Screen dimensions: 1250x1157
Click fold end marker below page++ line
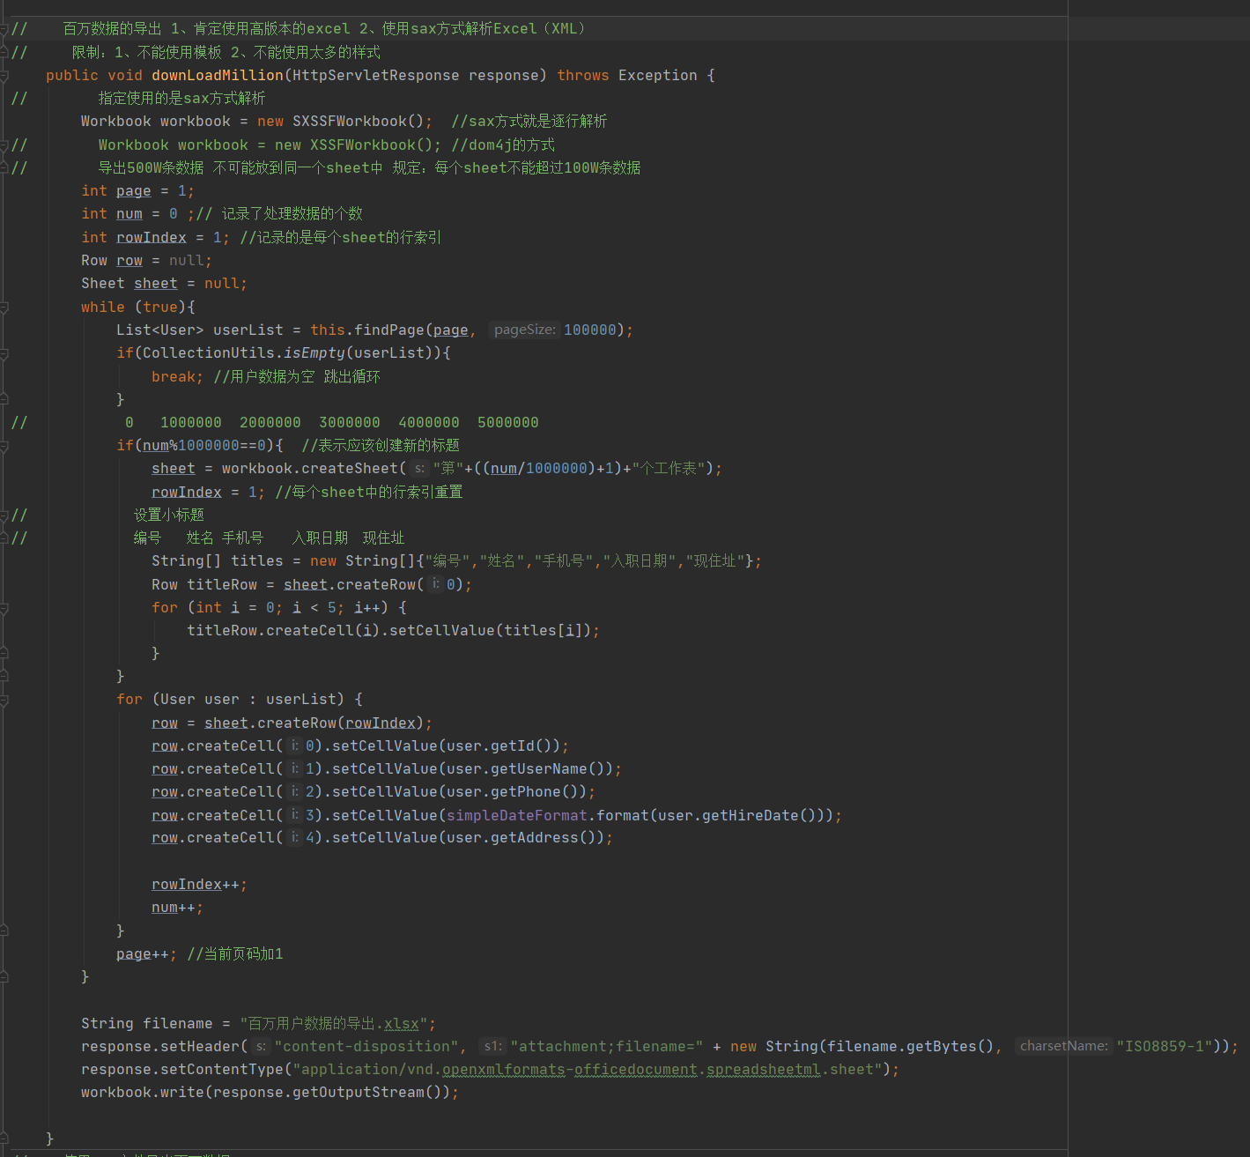pyautogui.click(x=4, y=976)
